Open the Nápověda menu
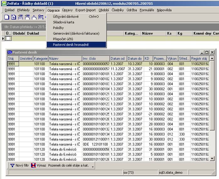The height and width of the screenshot is (179, 219). (x=164, y=10)
